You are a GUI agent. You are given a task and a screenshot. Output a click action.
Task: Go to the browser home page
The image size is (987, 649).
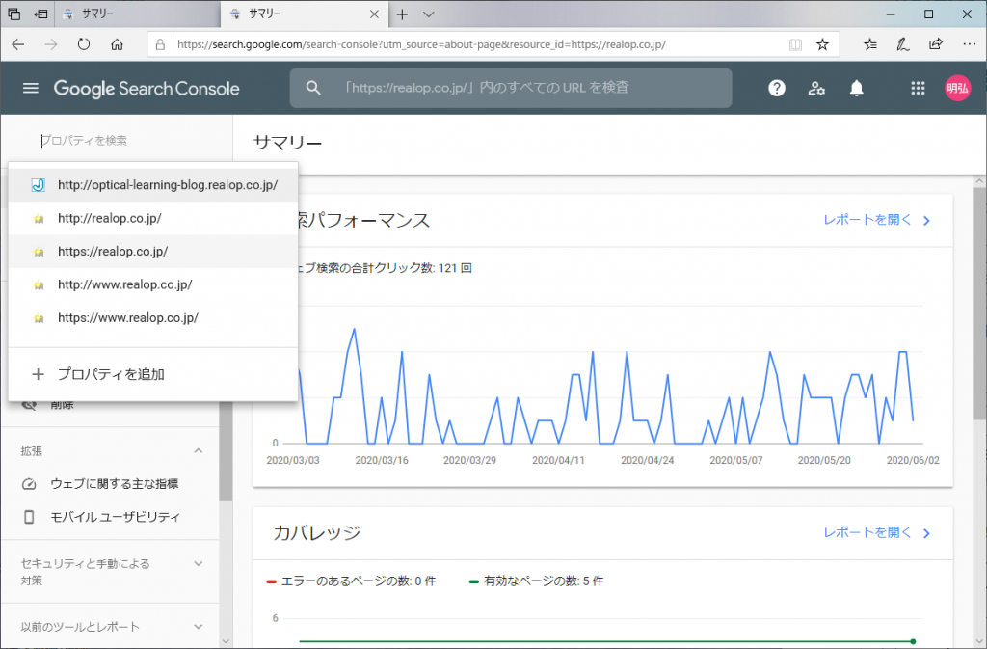point(117,44)
